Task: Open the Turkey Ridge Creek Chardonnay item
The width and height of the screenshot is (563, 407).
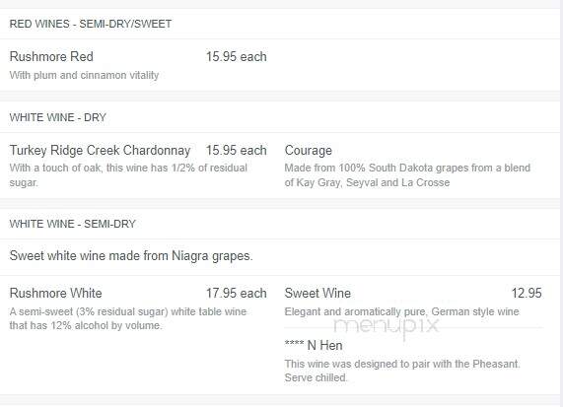Action: [100, 151]
